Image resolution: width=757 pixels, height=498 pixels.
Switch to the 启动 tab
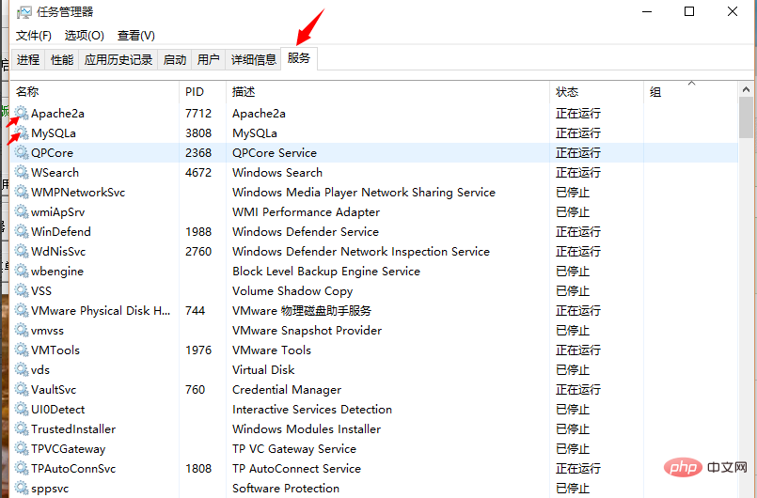[175, 59]
